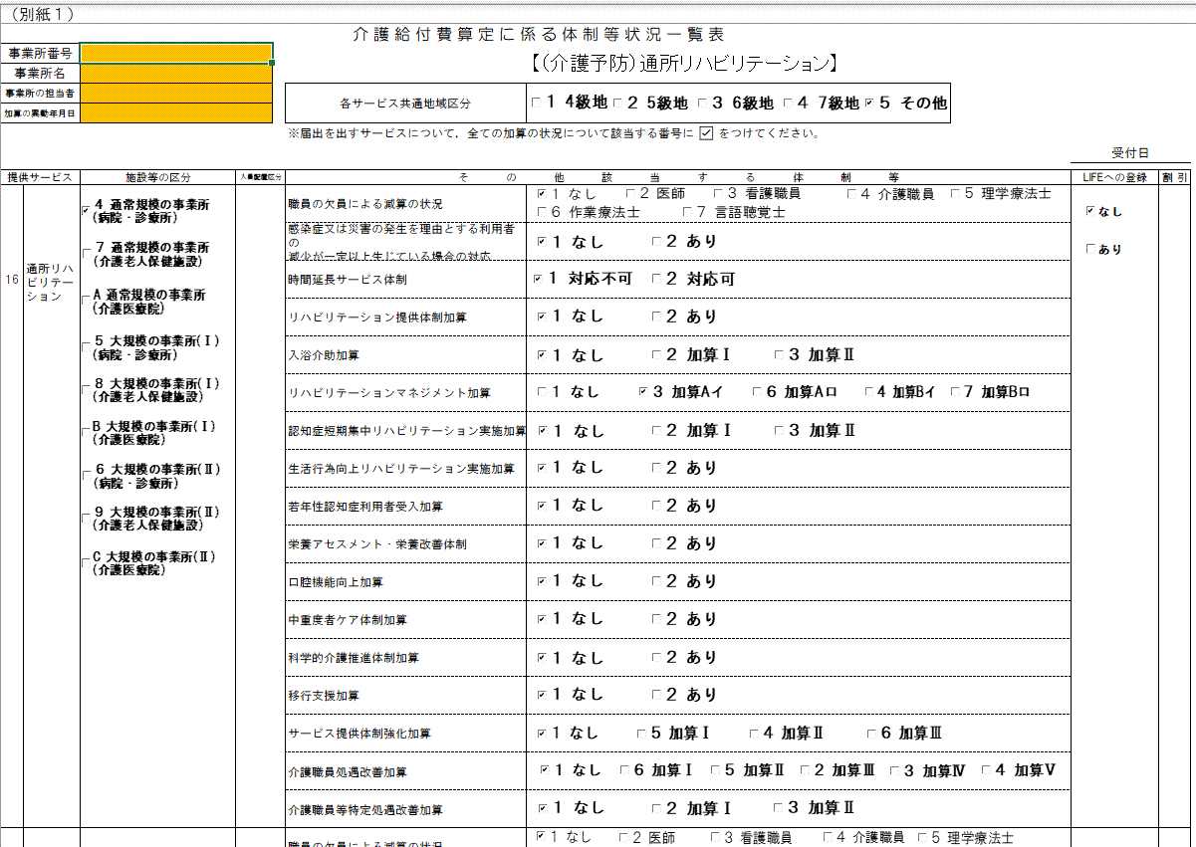
Task: Check '3 加算Ⅱ' for 介護職員等特定処遇改善加算
Action: pyautogui.click(x=779, y=808)
